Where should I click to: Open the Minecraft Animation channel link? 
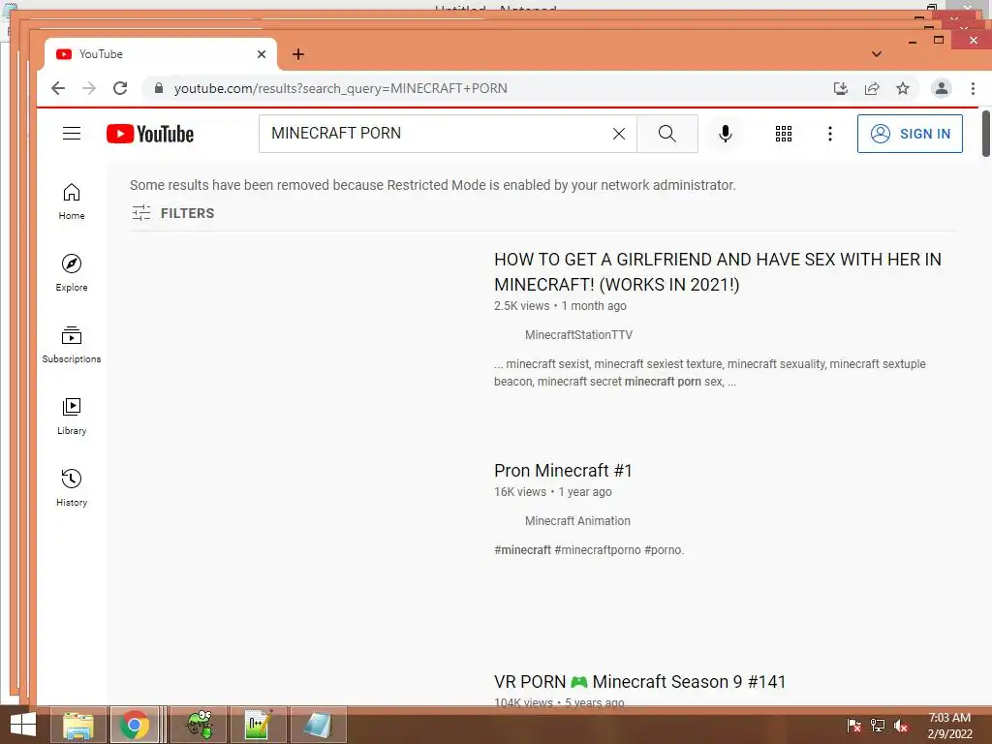pyautogui.click(x=577, y=520)
